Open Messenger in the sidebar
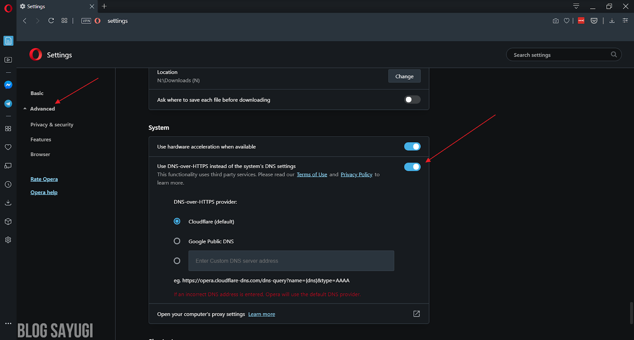The height and width of the screenshot is (340, 634). point(8,85)
